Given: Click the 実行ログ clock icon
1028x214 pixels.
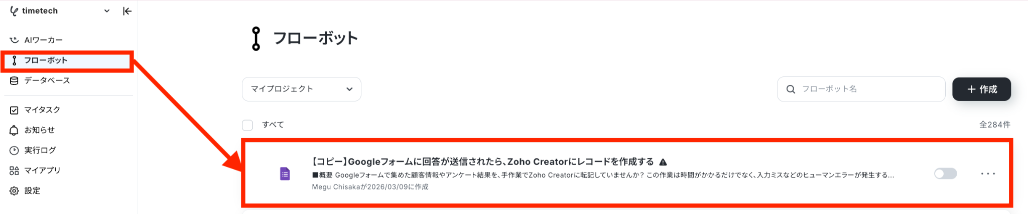Looking at the screenshot, I should [14, 150].
